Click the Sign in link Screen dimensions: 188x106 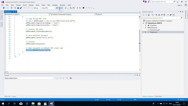pos(179,5)
